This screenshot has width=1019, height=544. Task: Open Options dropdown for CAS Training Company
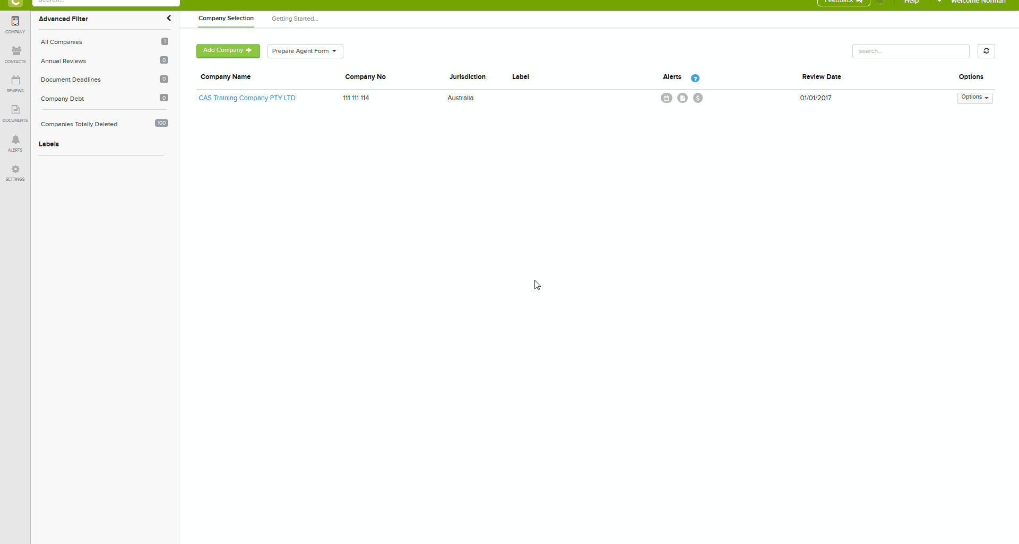tap(974, 98)
